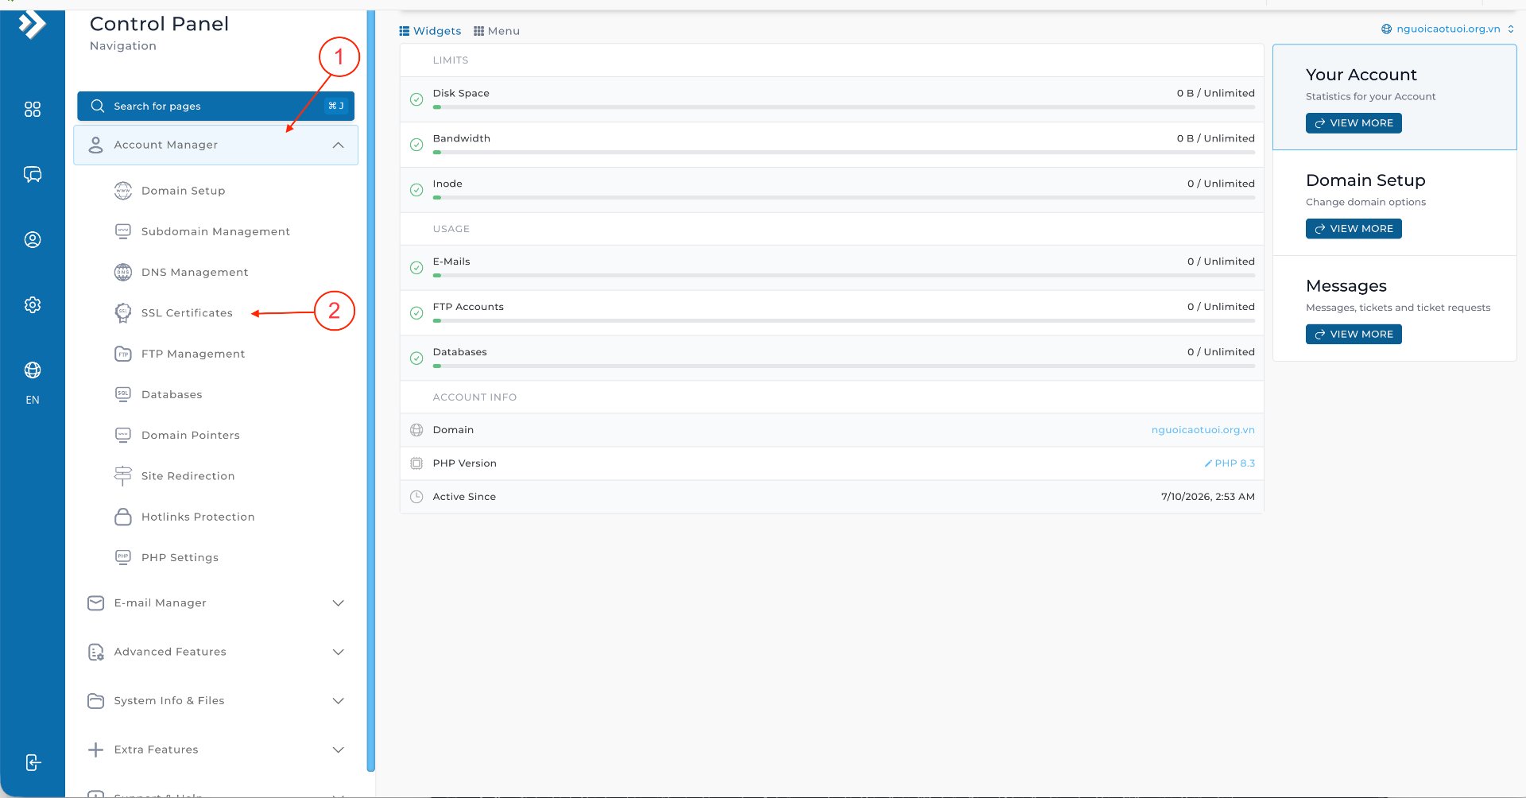Image resolution: width=1526 pixels, height=798 pixels.
Task: Click the DirectAdmin logo icon
Action: pyautogui.click(x=33, y=24)
